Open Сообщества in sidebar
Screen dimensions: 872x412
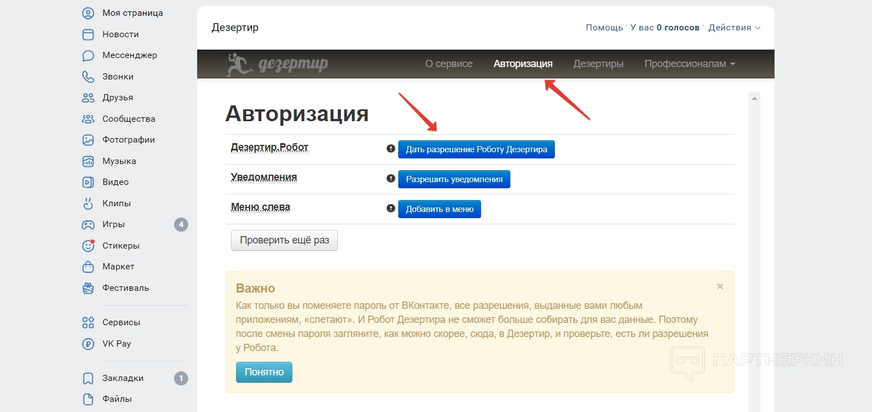(129, 119)
